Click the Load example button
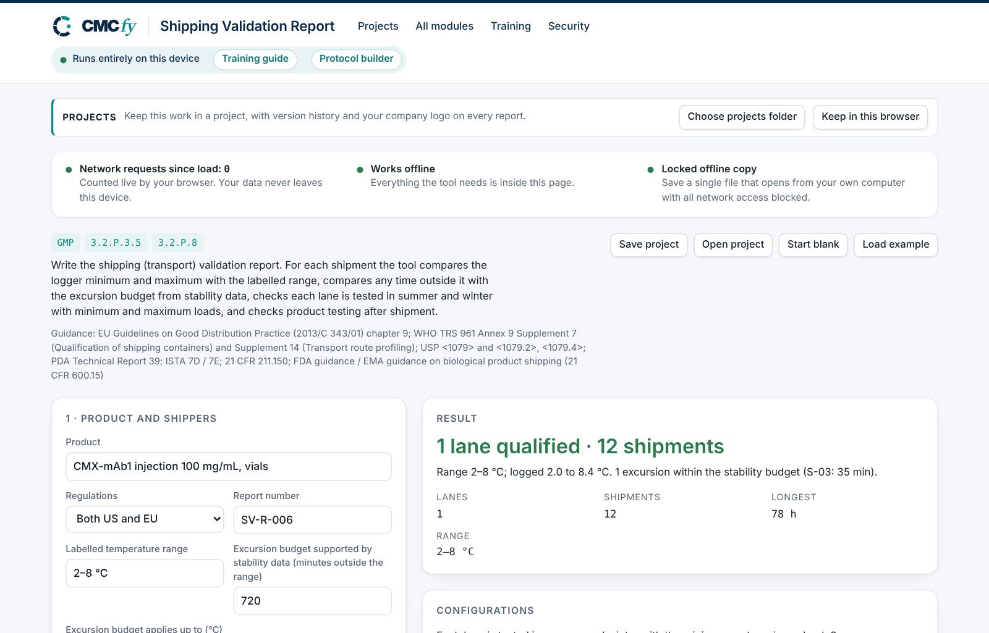Screen dimensions: 989x633 (x=896, y=245)
